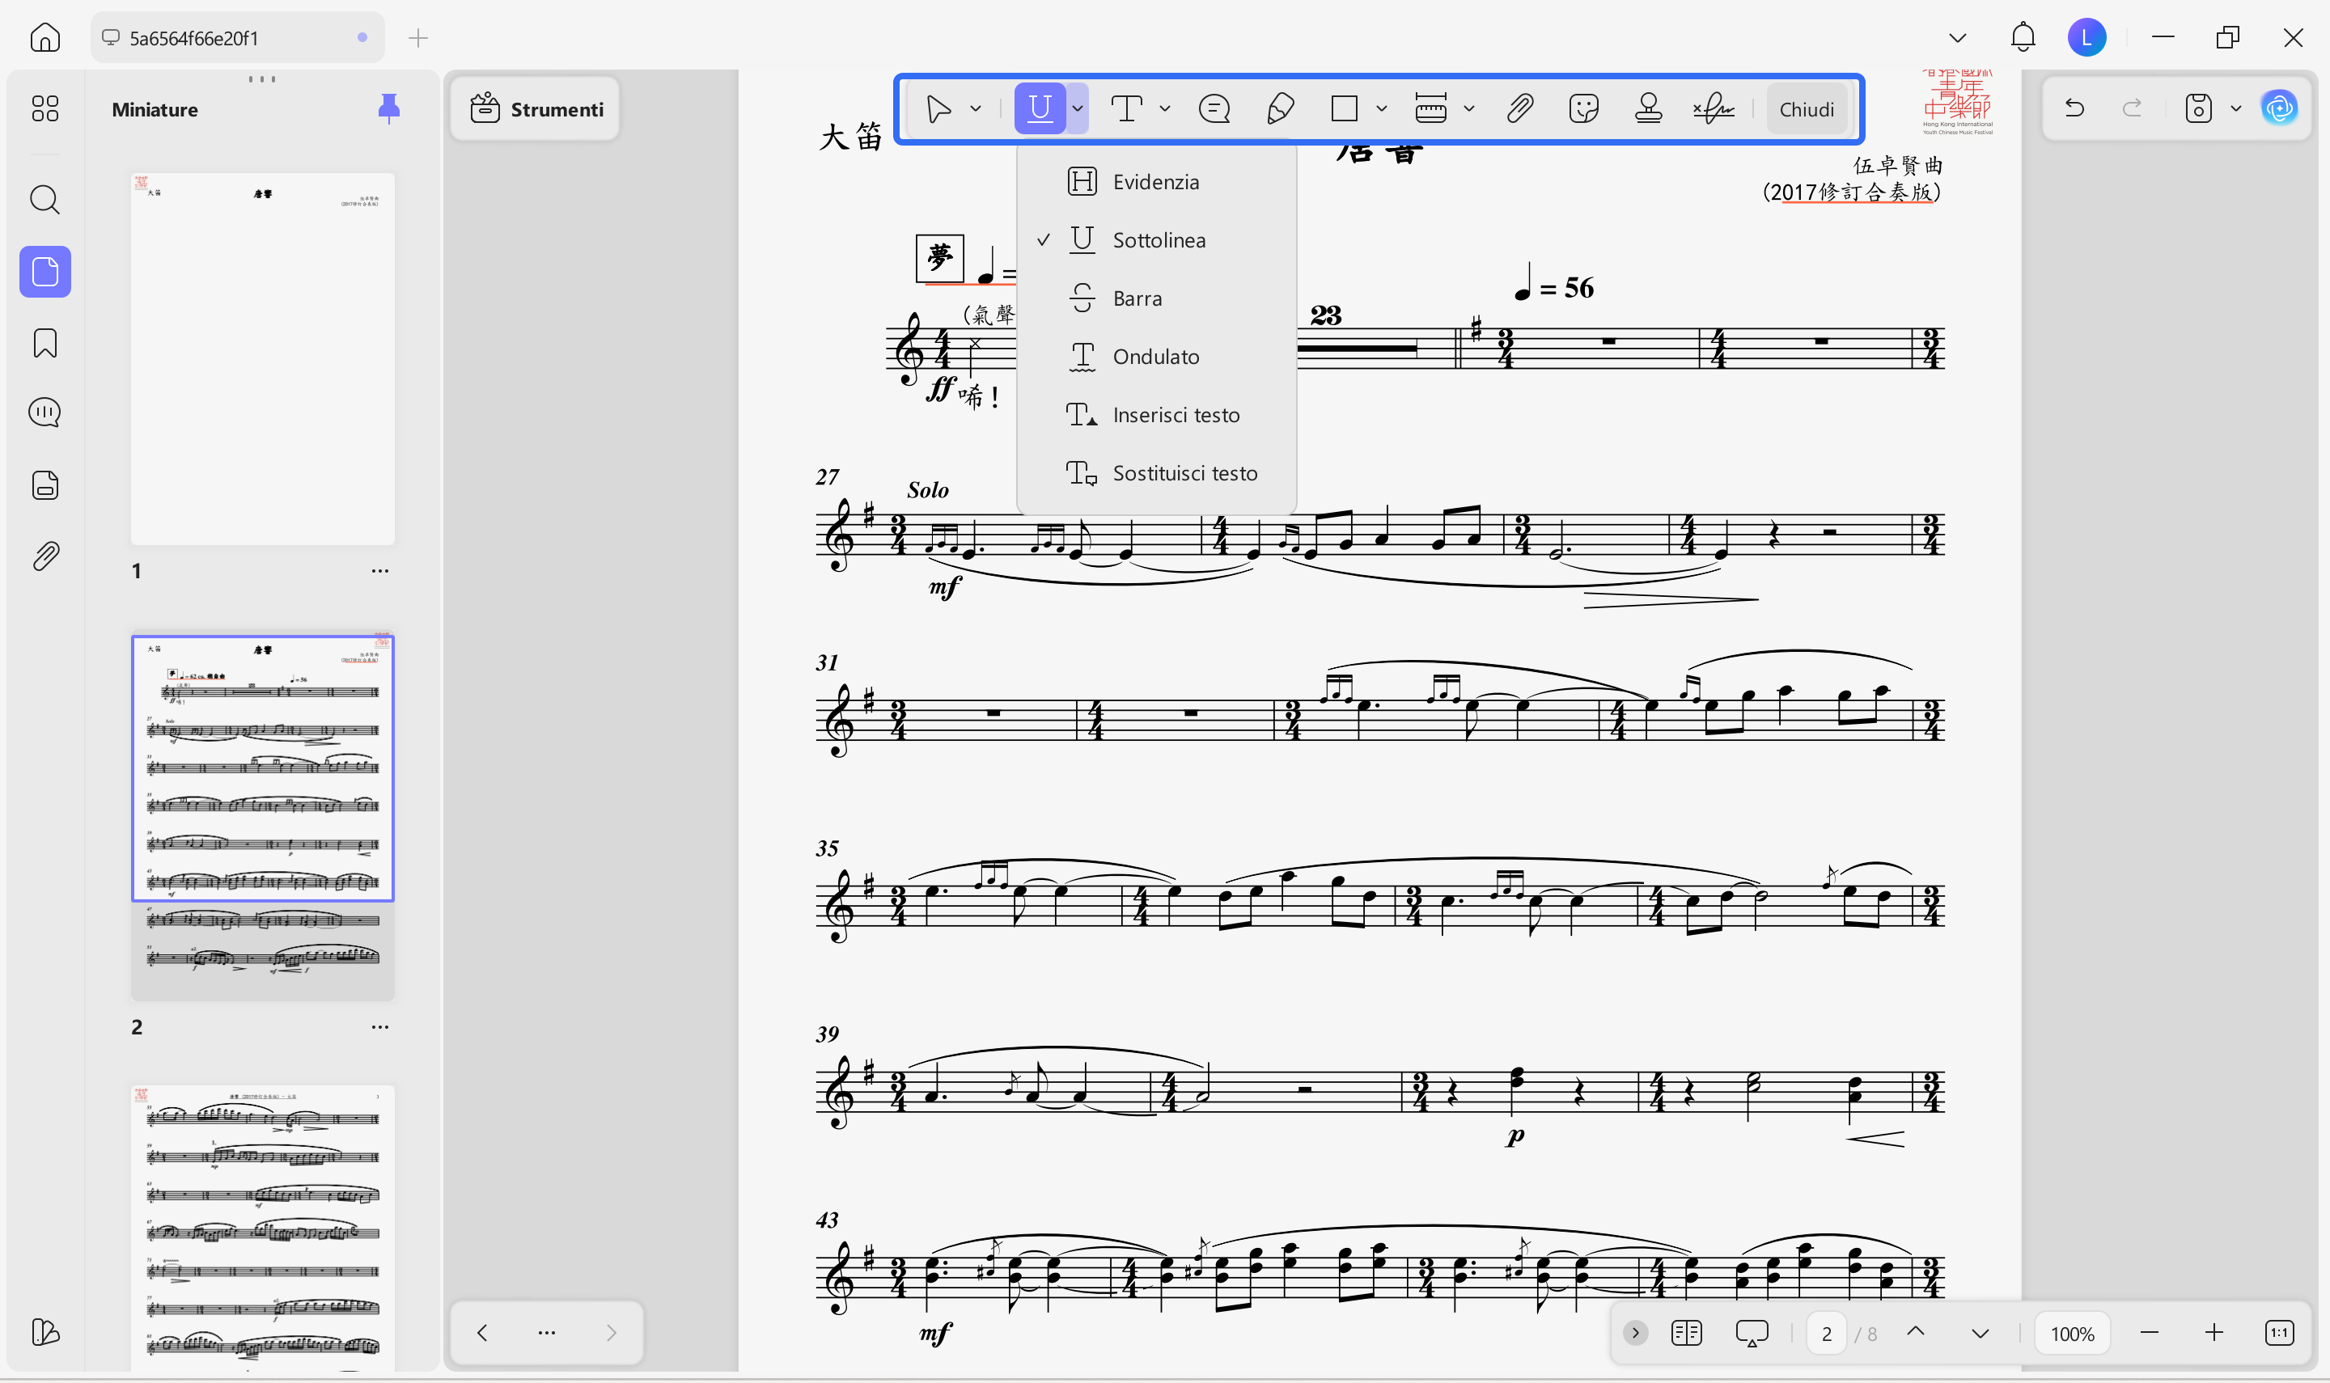
Task: Choose Sostituisci testo option
Action: pyautogui.click(x=1155, y=472)
